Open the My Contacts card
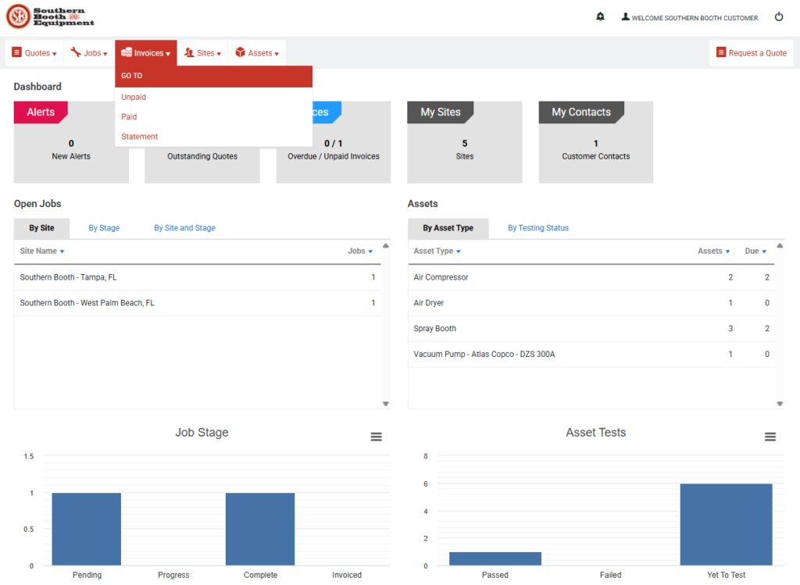 pos(596,142)
